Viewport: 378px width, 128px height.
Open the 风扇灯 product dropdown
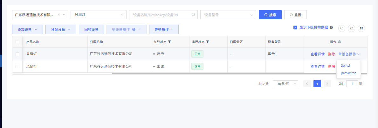(x=99, y=15)
